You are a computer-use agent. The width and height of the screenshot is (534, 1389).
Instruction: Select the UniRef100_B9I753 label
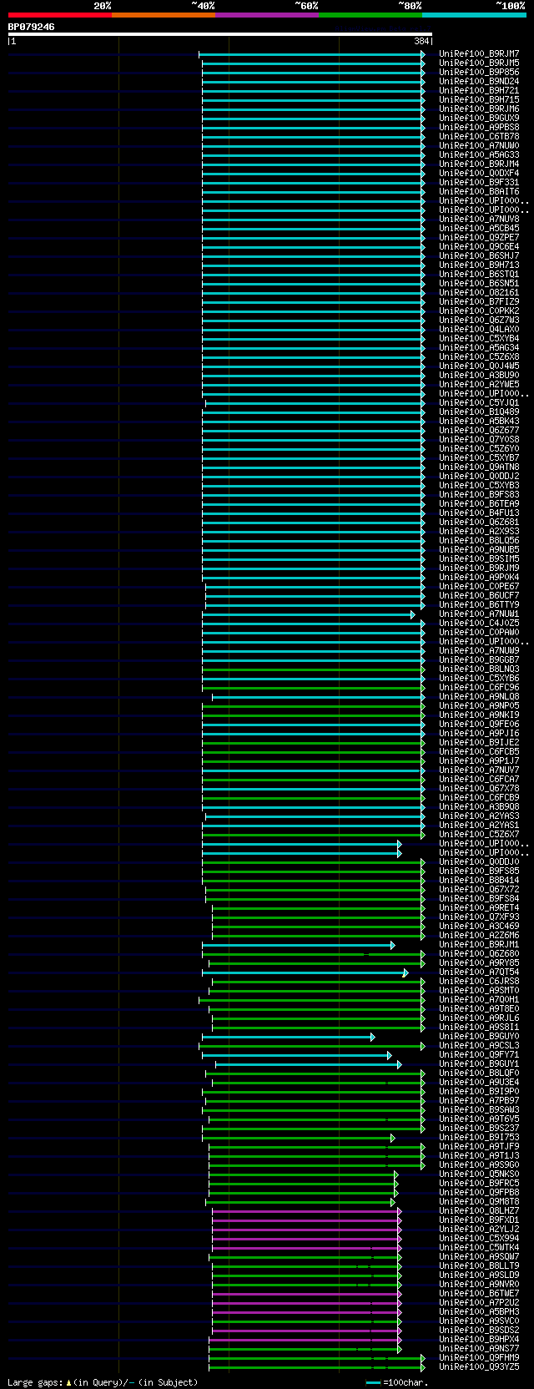[479, 1138]
